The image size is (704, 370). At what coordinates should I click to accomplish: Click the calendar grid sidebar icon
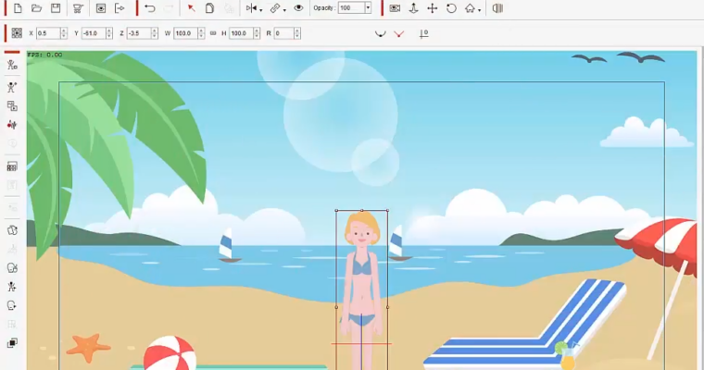pos(12,166)
